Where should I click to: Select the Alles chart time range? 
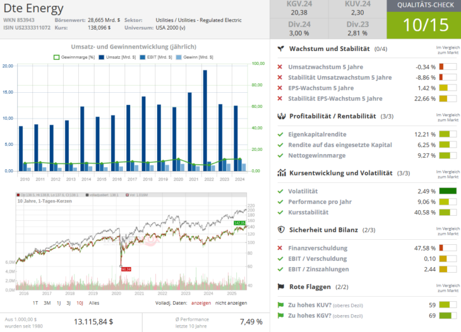pos(94,303)
